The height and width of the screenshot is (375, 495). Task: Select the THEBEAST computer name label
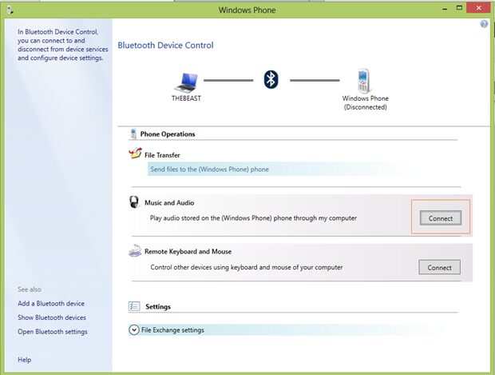[186, 98]
